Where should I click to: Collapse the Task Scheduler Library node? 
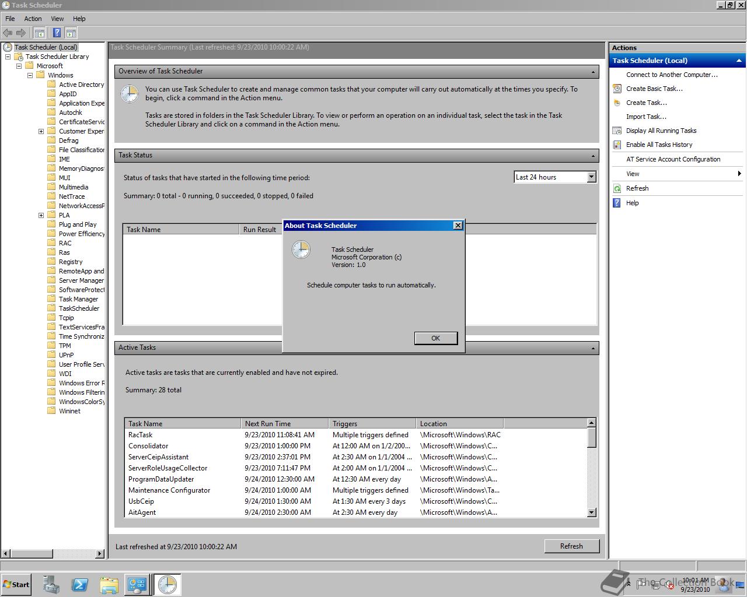(x=8, y=57)
